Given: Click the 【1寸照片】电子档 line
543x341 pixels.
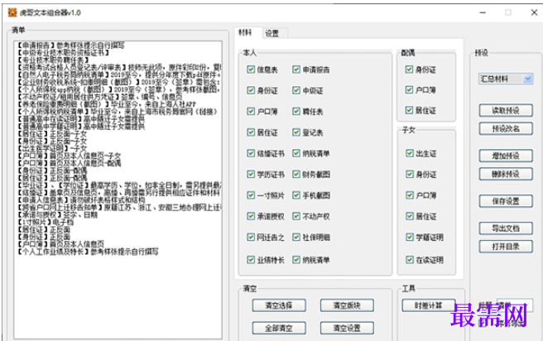Looking at the screenshot, I should click(x=46, y=222).
